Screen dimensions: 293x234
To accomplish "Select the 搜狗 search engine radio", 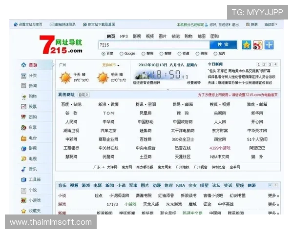I will click(x=143, y=54).
